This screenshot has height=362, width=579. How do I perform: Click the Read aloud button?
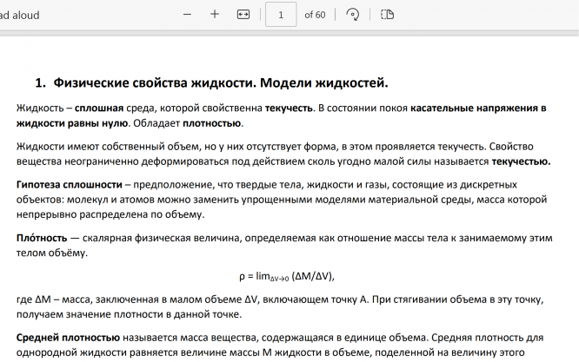pos(19,15)
